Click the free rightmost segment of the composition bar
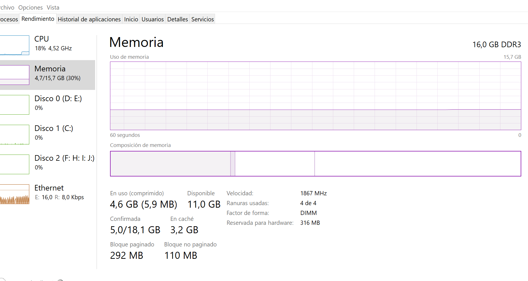Viewport: 528px width, 281px height. point(417,164)
